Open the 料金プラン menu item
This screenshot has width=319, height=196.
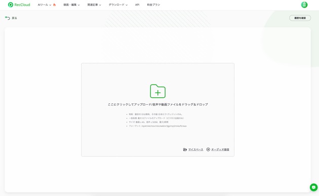tap(153, 5)
